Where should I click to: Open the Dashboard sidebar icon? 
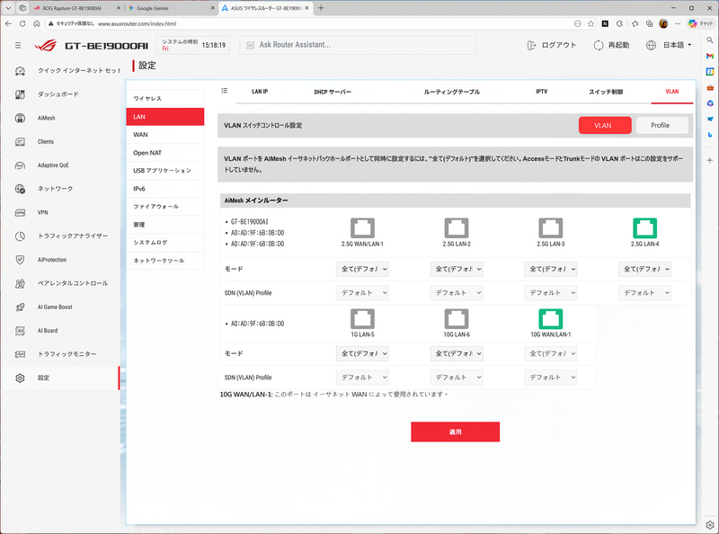(x=20, y=94)
